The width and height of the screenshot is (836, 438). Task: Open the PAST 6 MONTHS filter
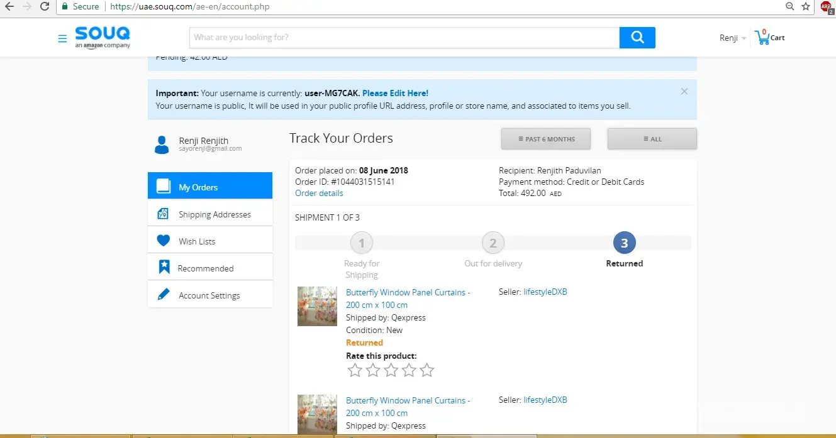pyautogui.click(x=546, y=139)
